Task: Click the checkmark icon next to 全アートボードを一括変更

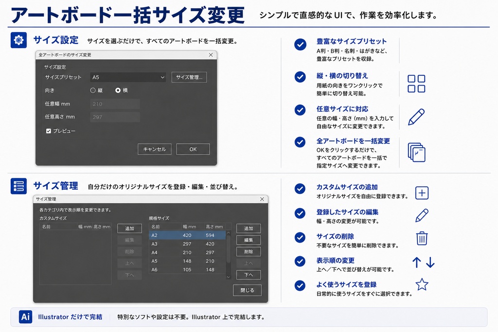Action: pos(300,142)
